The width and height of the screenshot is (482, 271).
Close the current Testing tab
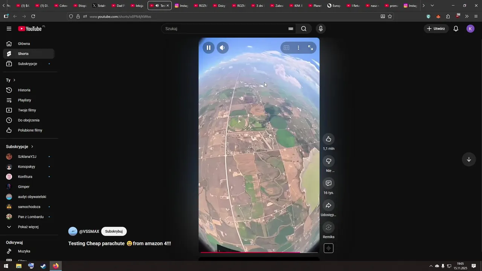coord(168,6)
